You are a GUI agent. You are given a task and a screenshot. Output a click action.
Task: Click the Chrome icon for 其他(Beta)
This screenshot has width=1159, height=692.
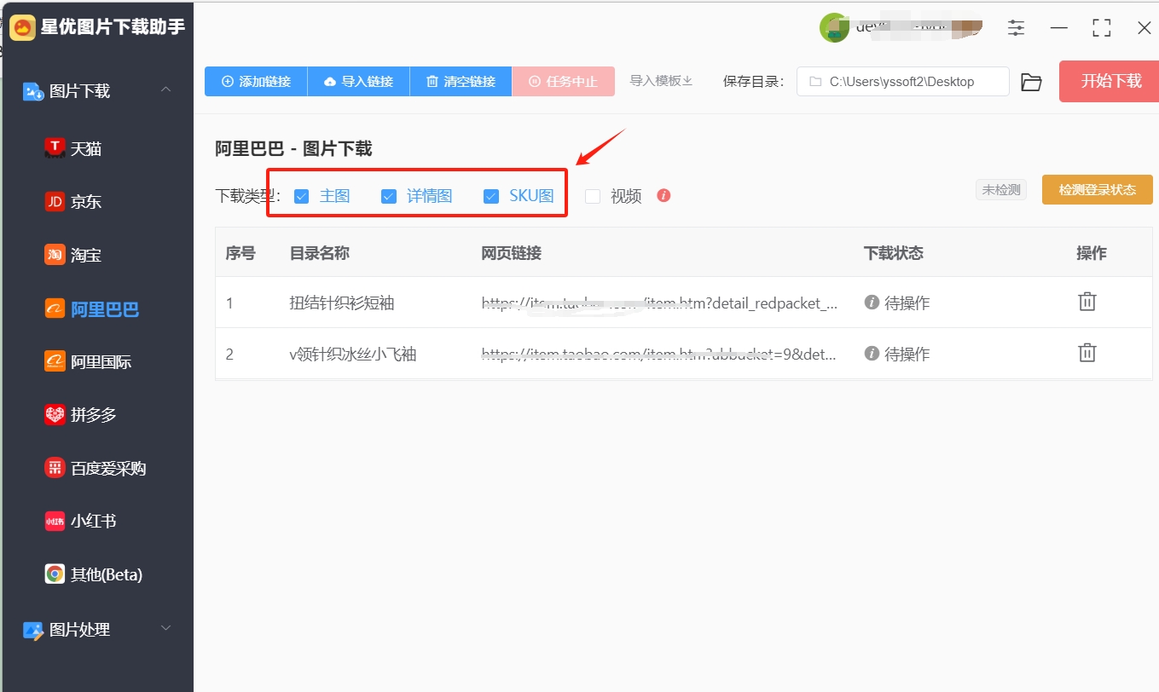(x=55, y=574)
